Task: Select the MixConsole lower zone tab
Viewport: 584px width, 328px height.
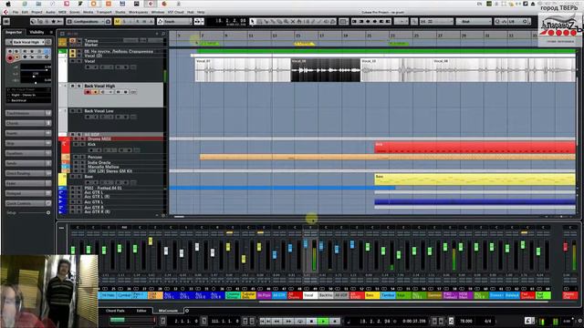Action: click(x=168, y=311)
